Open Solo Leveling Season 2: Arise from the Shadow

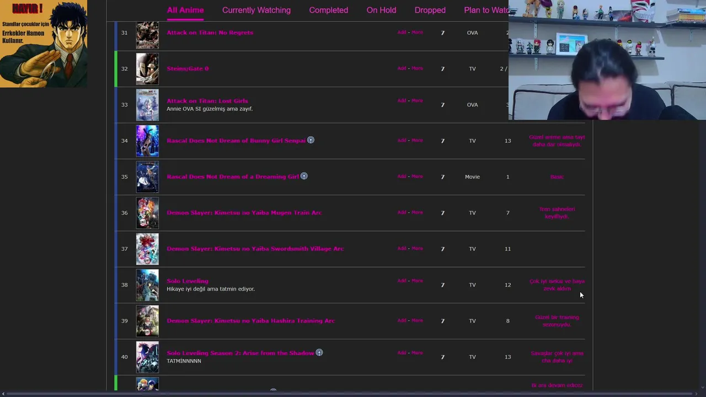[x=240, y=353]
